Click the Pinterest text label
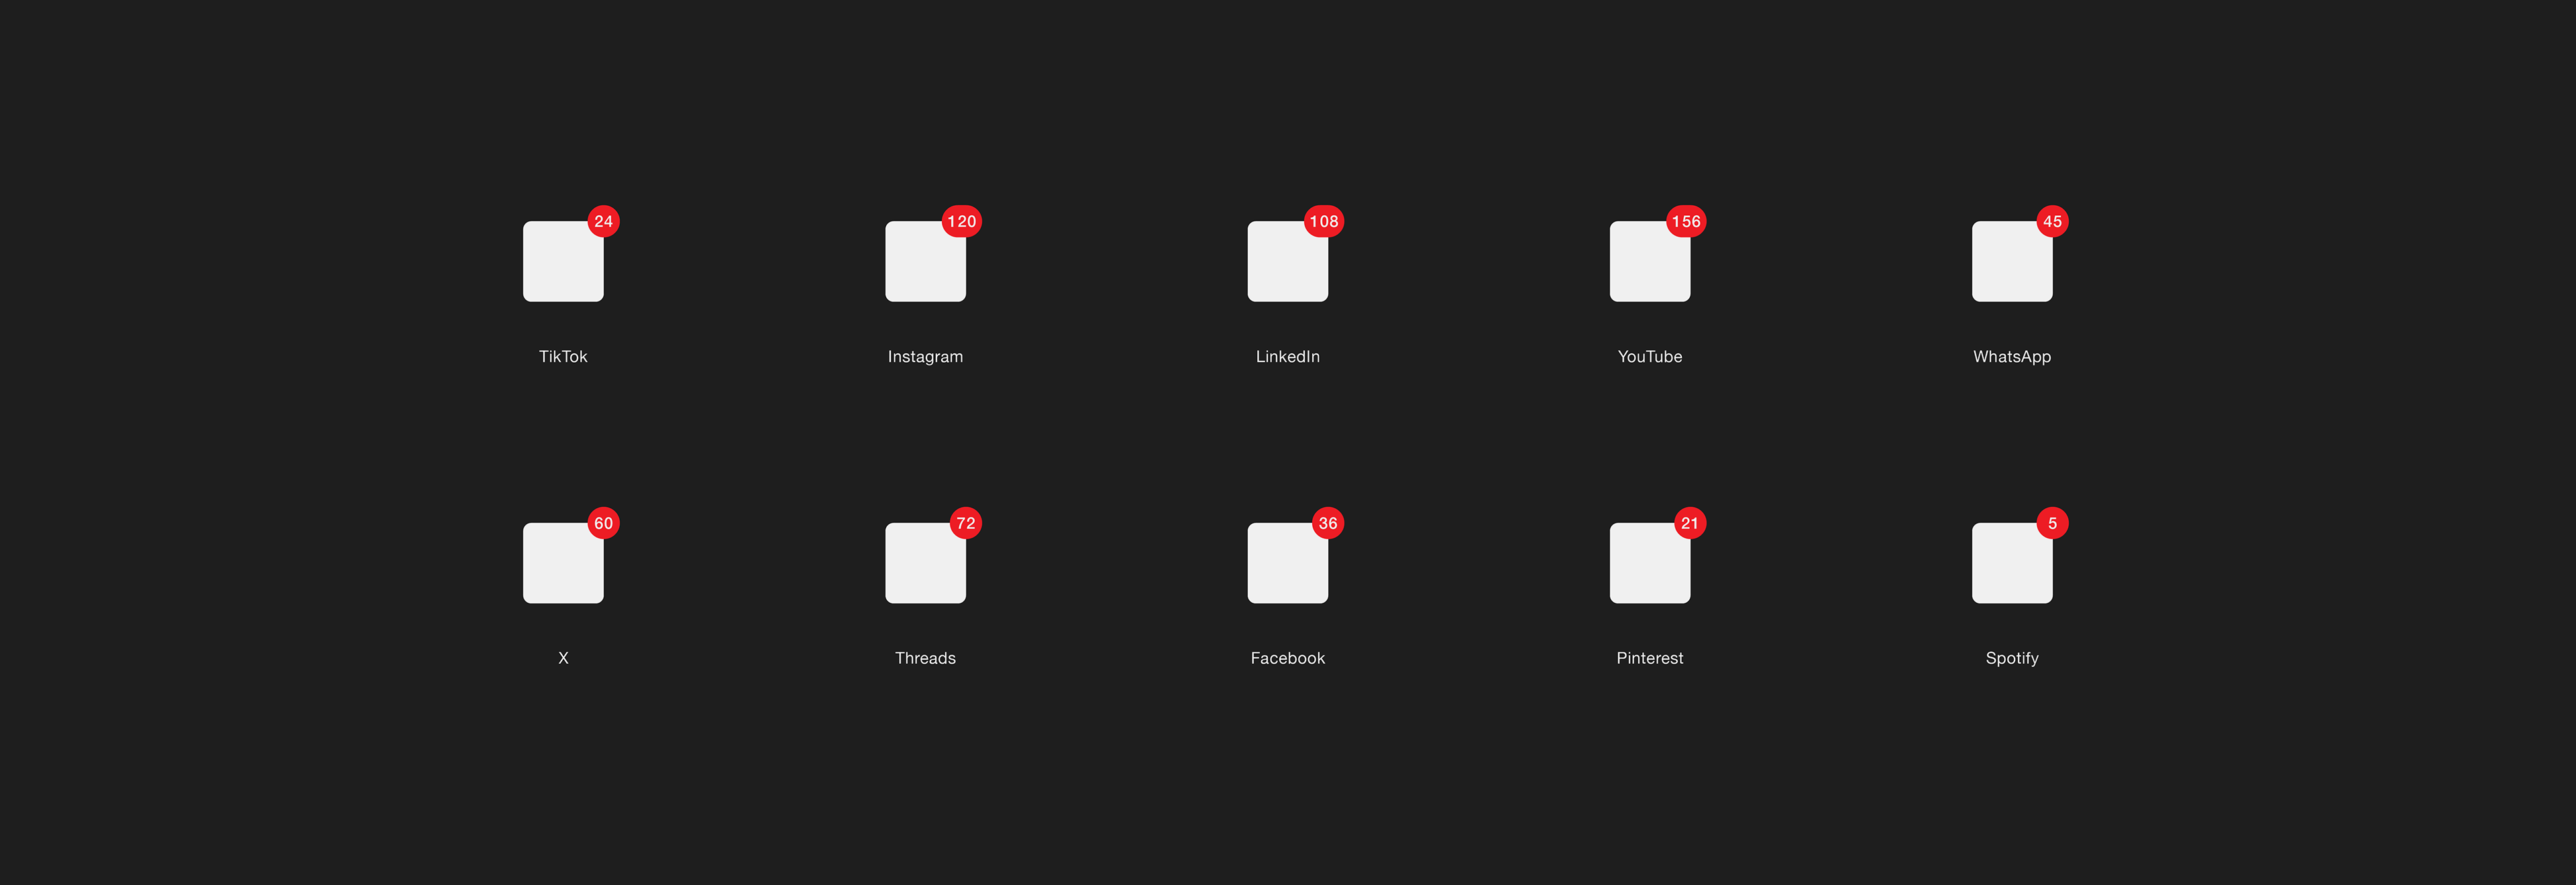The width and height of the screenshot is (2576, 885). (1649, 658)
